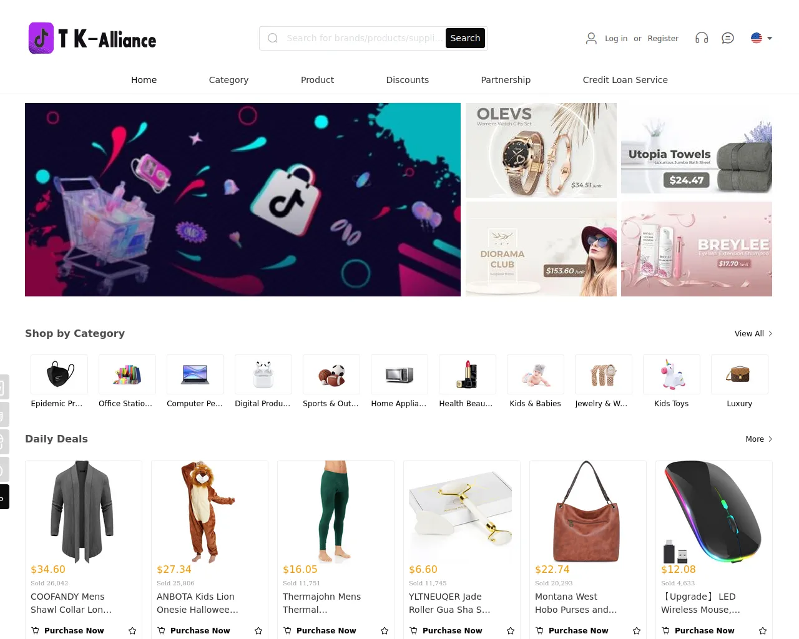
Task: Purchase Now for ANBOTA Kids Lion Onesie
Action: pyautogui.click(x=194, y=631)
